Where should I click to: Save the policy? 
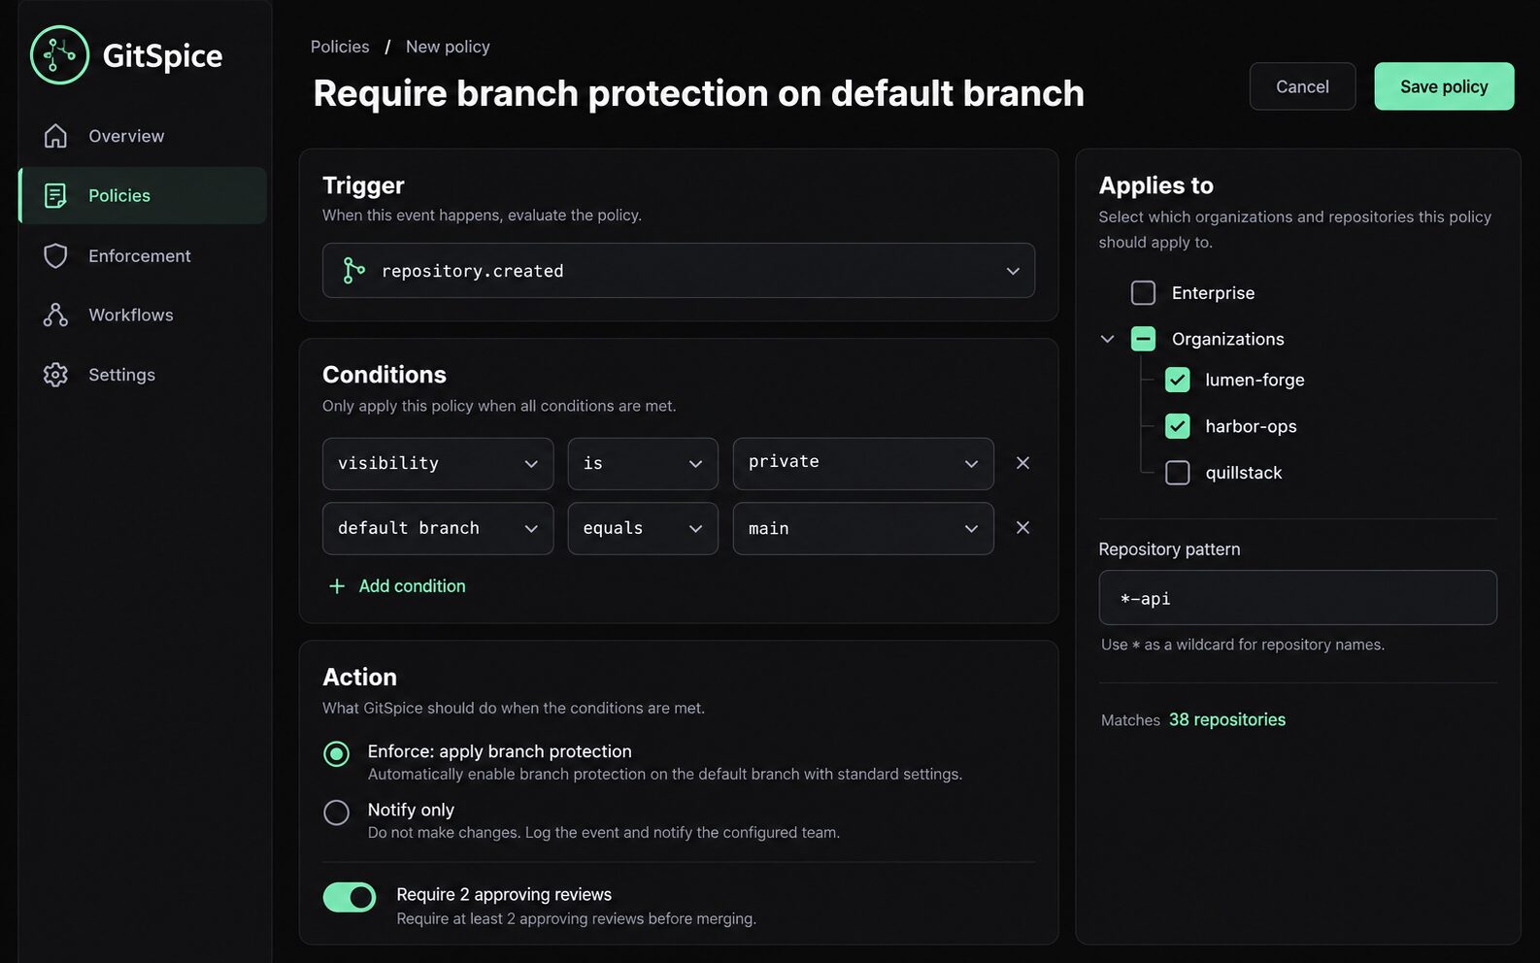click(x=1444, y=86)
